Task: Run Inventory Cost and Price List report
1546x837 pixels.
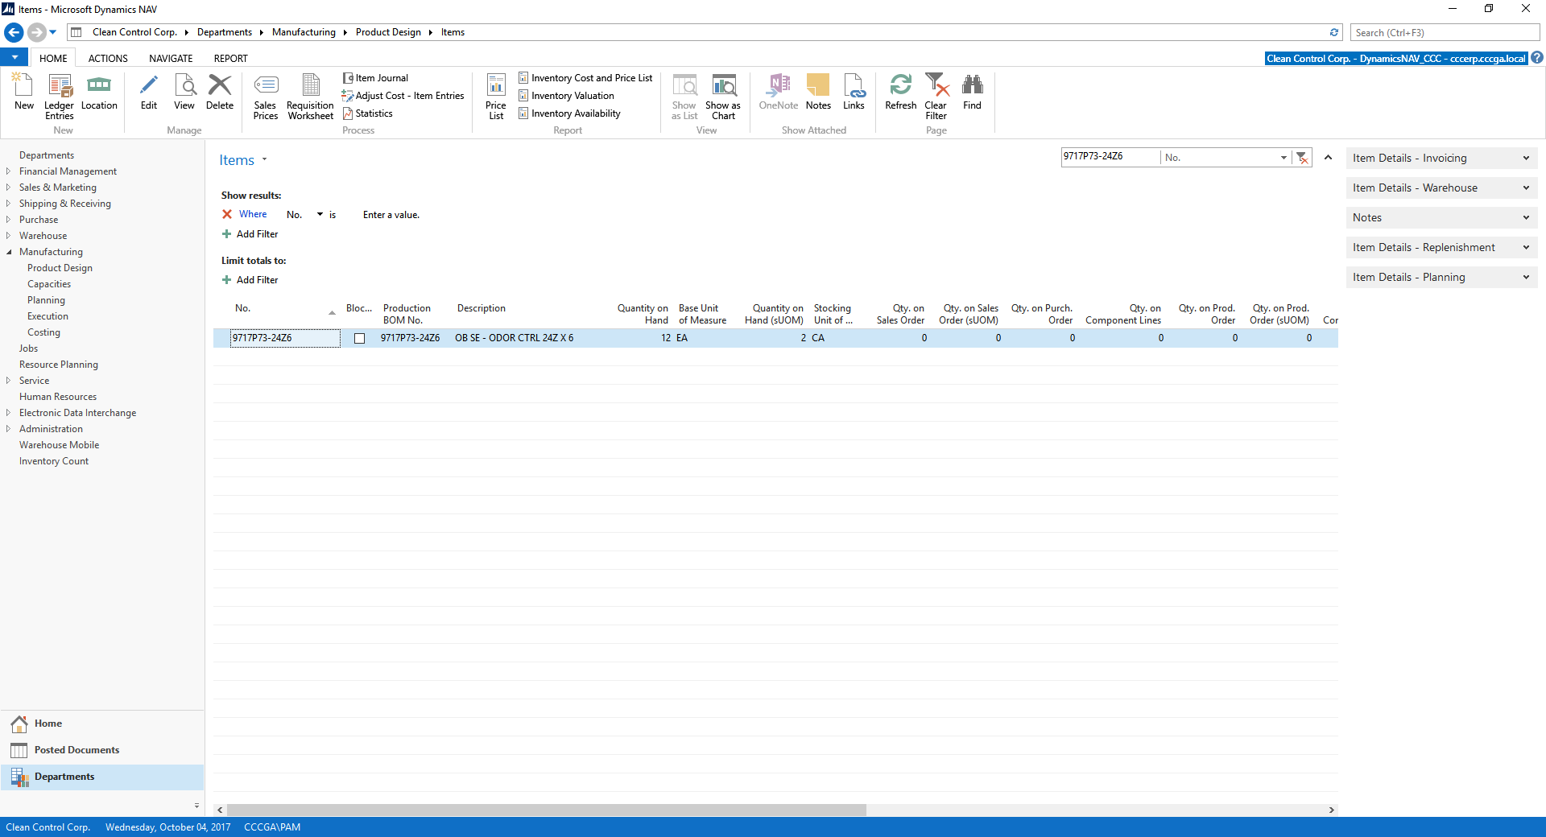Action: [585, 78]
